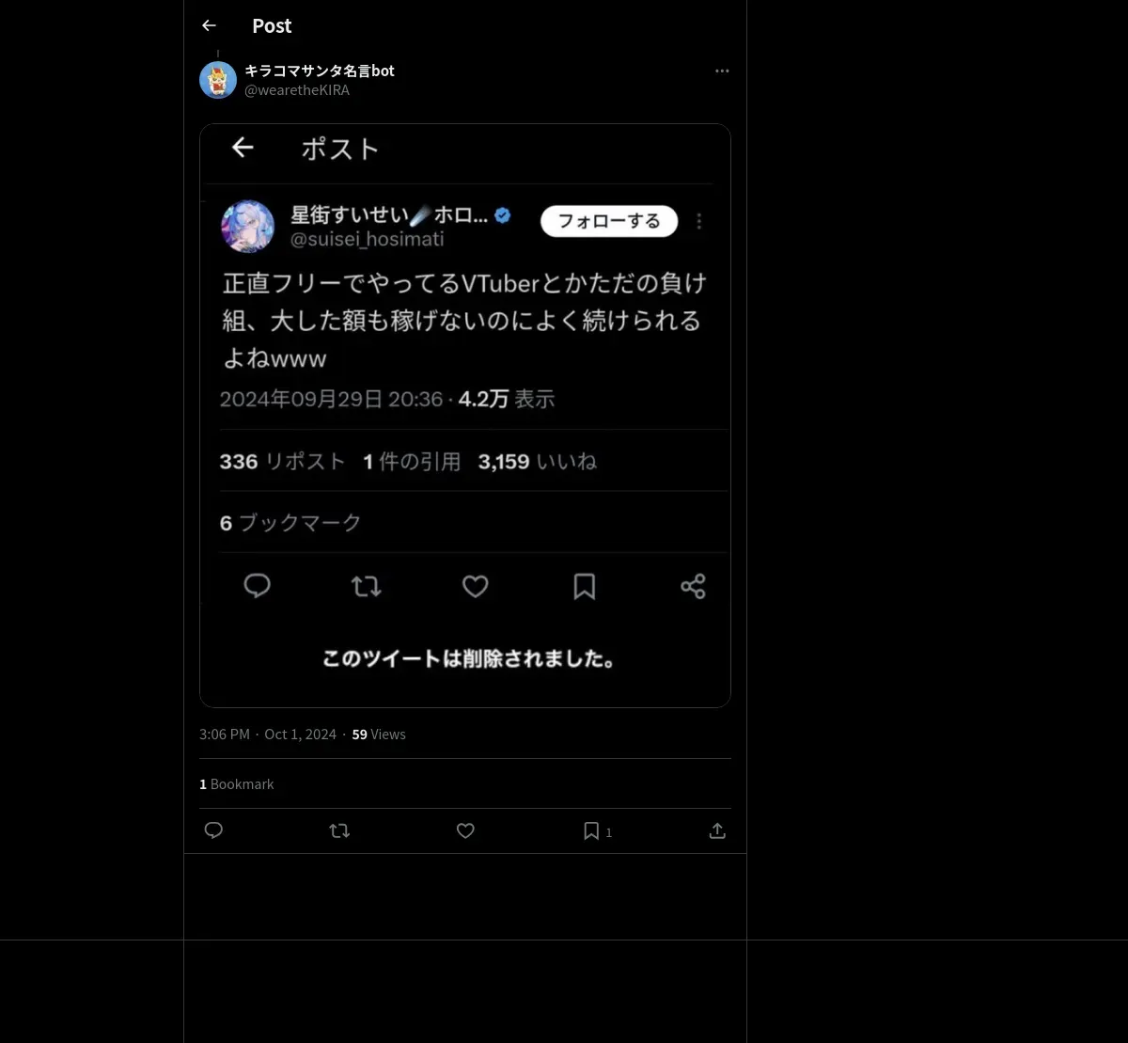Viewport: 1128px width, 1043px height.
Task: Open the embedded screenshot image
Action: 465,416
